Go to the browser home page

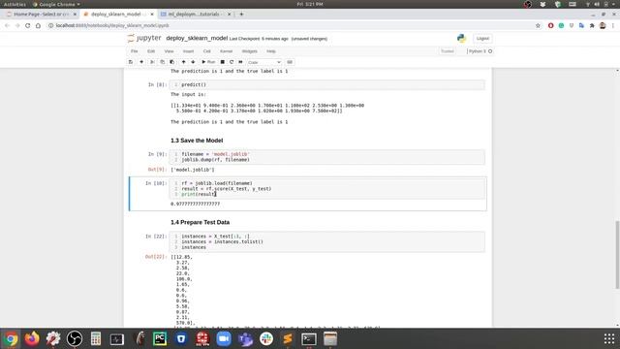[x=38, y=26]
